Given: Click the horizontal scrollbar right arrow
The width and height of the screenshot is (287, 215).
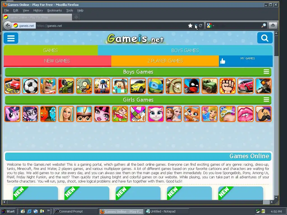Looking at the screenshot, I should 272,202.
